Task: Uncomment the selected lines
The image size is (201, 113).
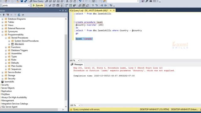Action: pos(96,5)
